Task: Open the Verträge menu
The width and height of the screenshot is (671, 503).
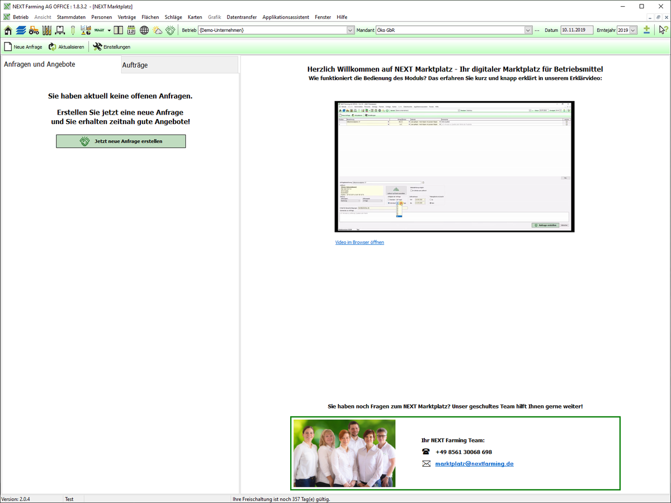Action: point(127,17)
